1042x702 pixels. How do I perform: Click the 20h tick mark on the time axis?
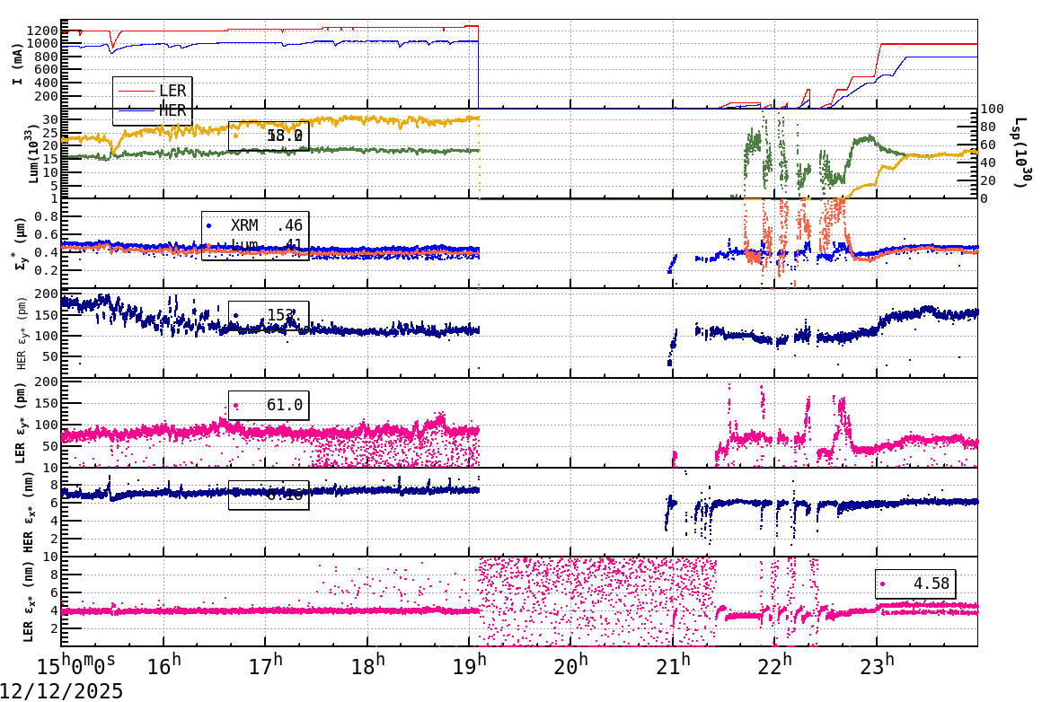pyautogui.click(x=572, y=646)
